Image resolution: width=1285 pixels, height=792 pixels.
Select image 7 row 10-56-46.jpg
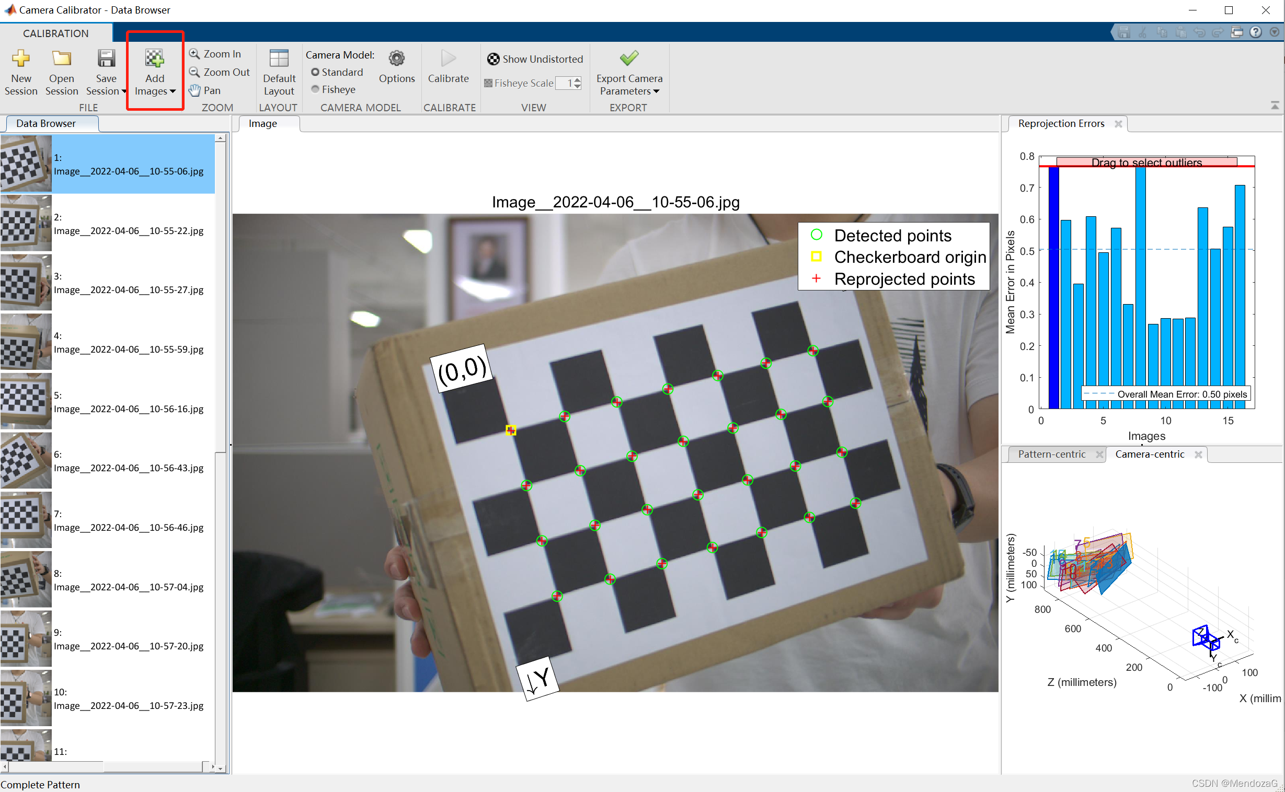[x=108, y=521]
